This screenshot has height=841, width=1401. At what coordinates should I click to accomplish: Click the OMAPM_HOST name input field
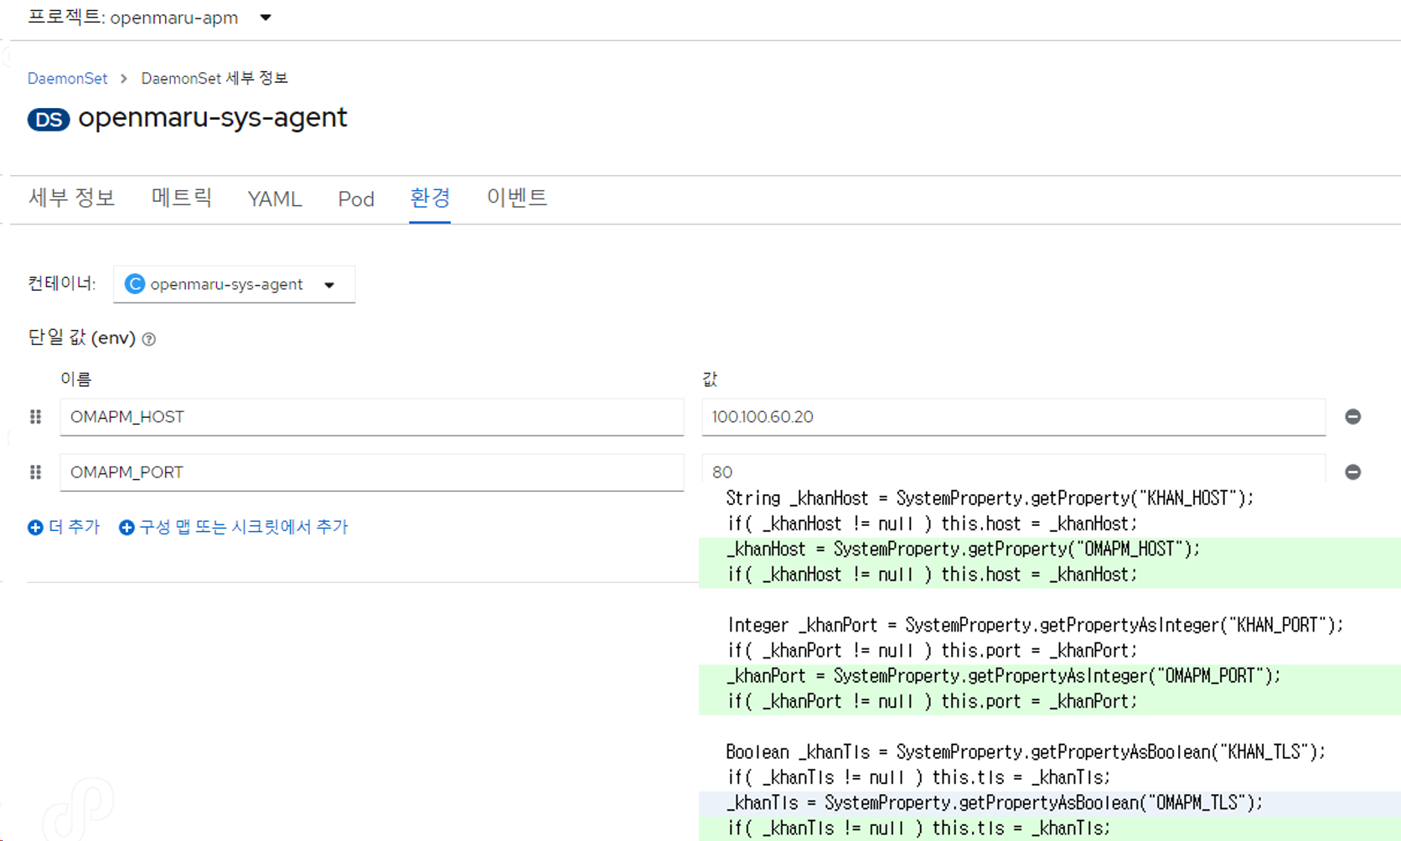371,416
